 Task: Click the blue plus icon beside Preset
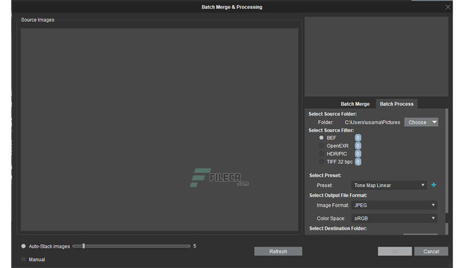coord(434,185)
